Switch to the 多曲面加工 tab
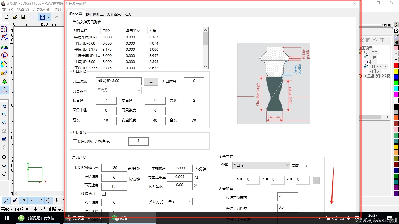 pyautogui.click(x=95, y=14)
